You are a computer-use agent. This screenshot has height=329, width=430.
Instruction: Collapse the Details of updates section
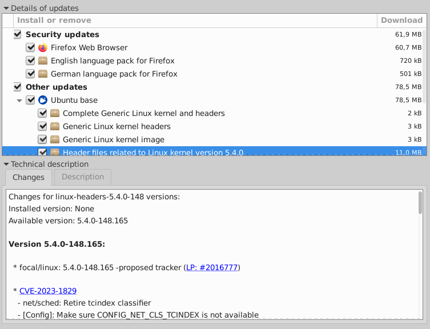tap(6, 8)
